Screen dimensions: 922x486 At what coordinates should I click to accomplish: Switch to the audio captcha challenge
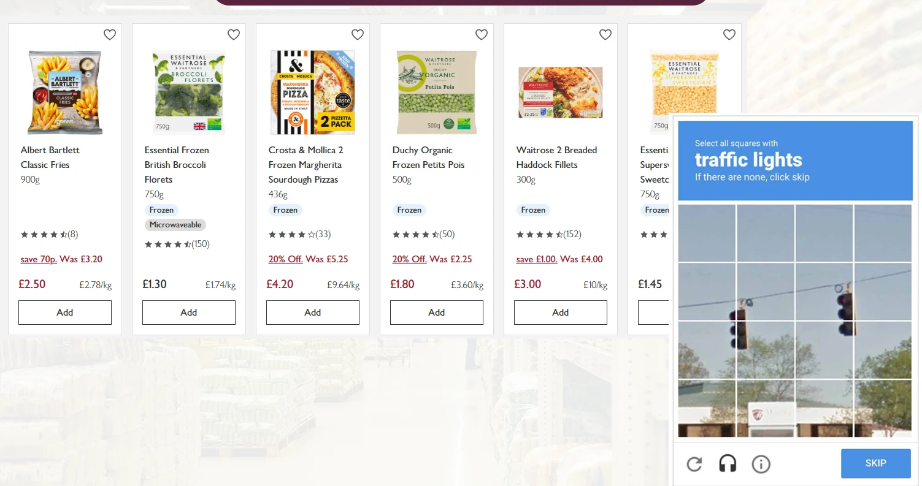click(727, 464)
